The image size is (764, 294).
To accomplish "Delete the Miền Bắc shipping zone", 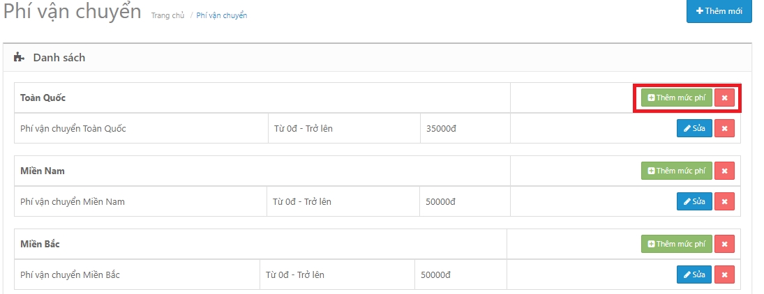I will tap(724, 244).
